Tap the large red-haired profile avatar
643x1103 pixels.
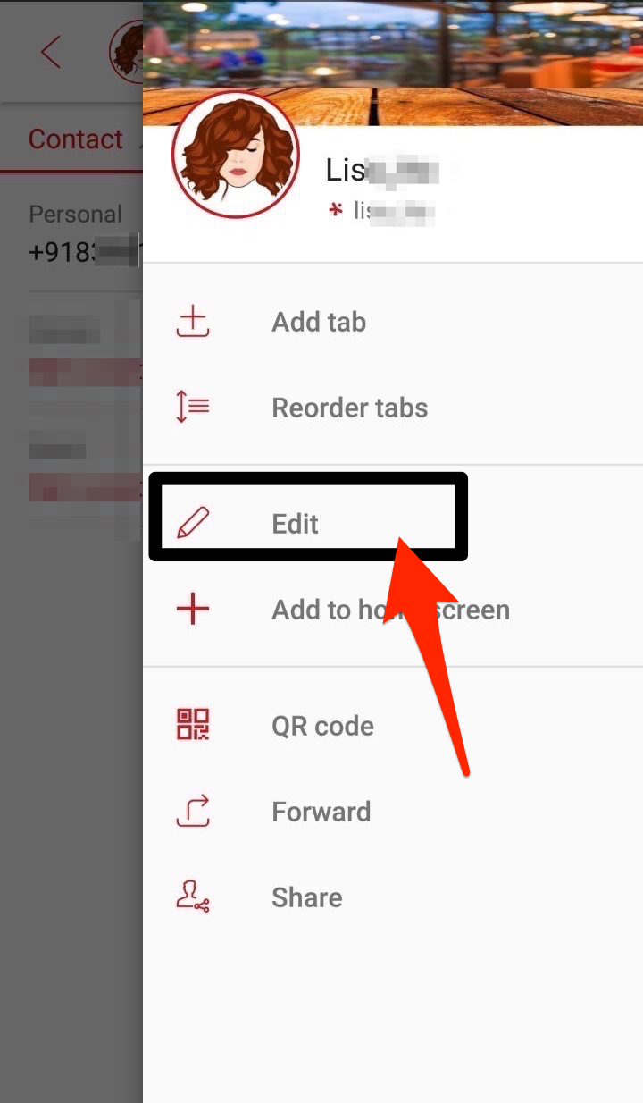236,155
